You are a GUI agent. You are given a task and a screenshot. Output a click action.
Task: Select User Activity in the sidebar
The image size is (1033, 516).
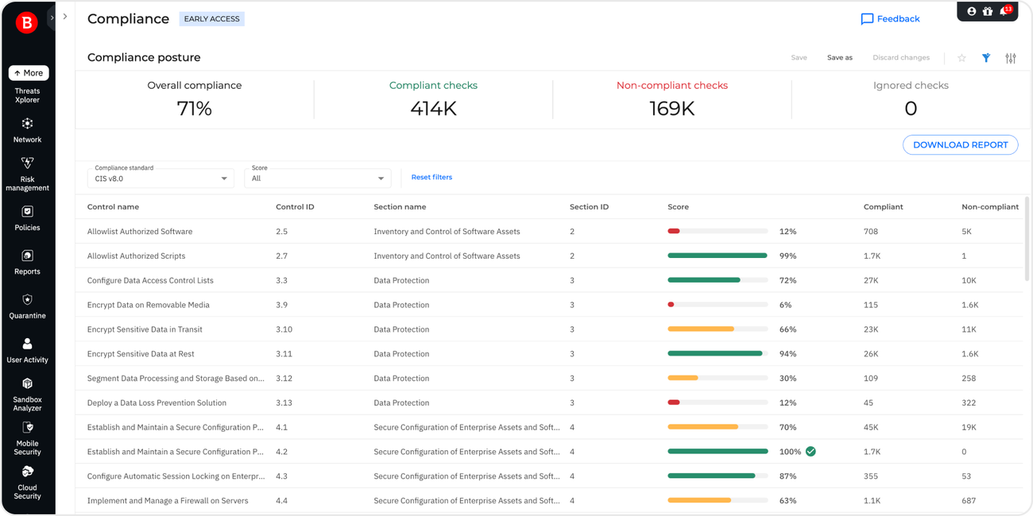(x=28, y=349)
